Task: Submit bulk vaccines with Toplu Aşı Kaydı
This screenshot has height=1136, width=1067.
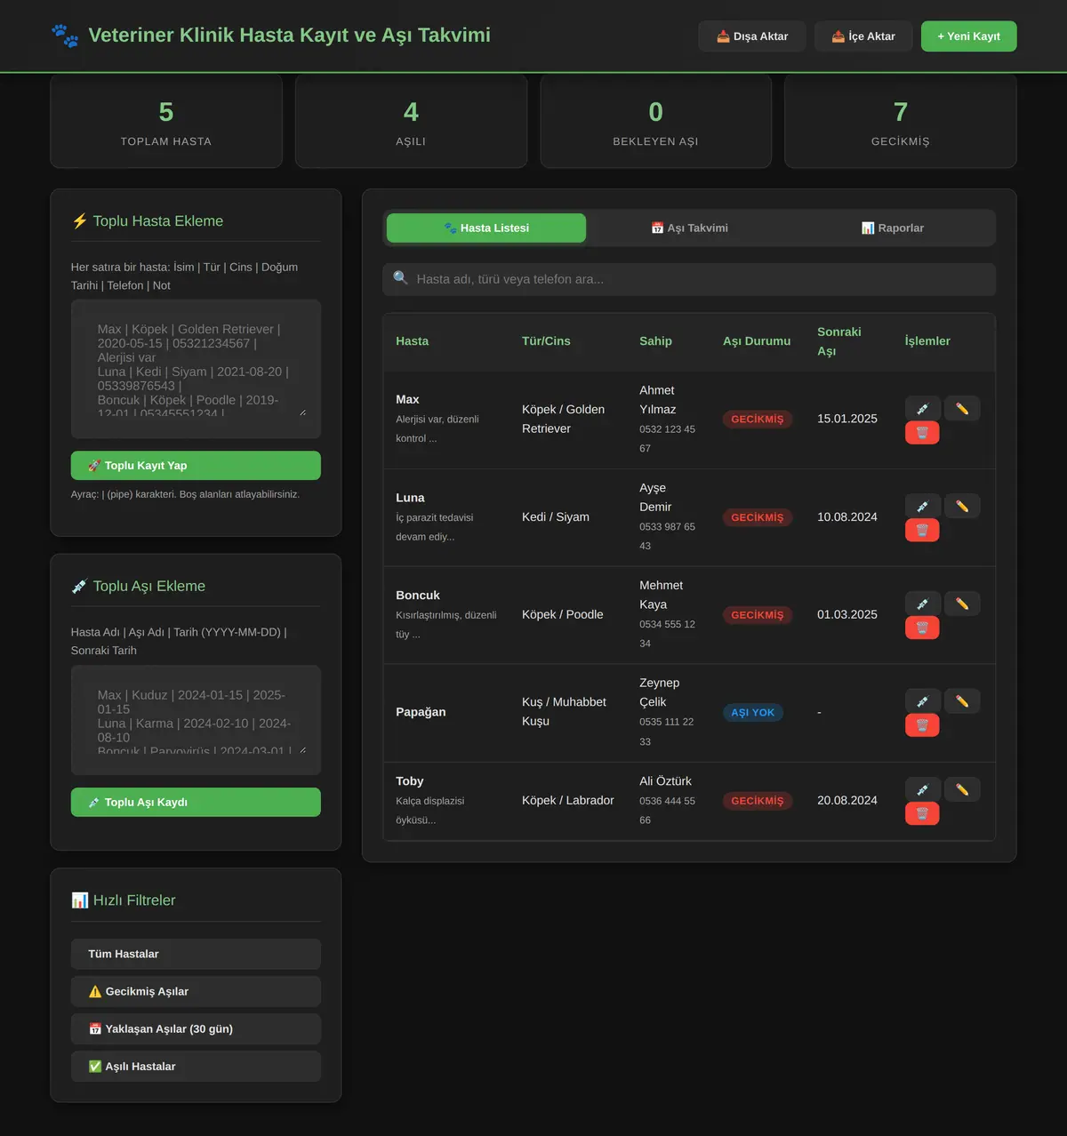Action: [196, 802]
